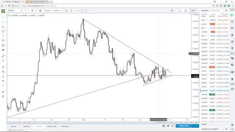Select the down arrow marker tool
Image resolution: width=235 pixels, height=132 pixels.
[x=3, y=50]
